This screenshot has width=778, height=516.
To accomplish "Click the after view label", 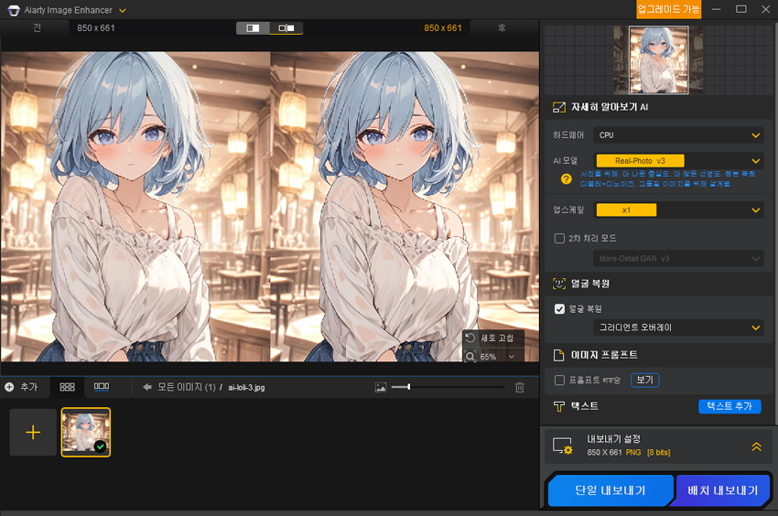I will [x=502, y=27].
